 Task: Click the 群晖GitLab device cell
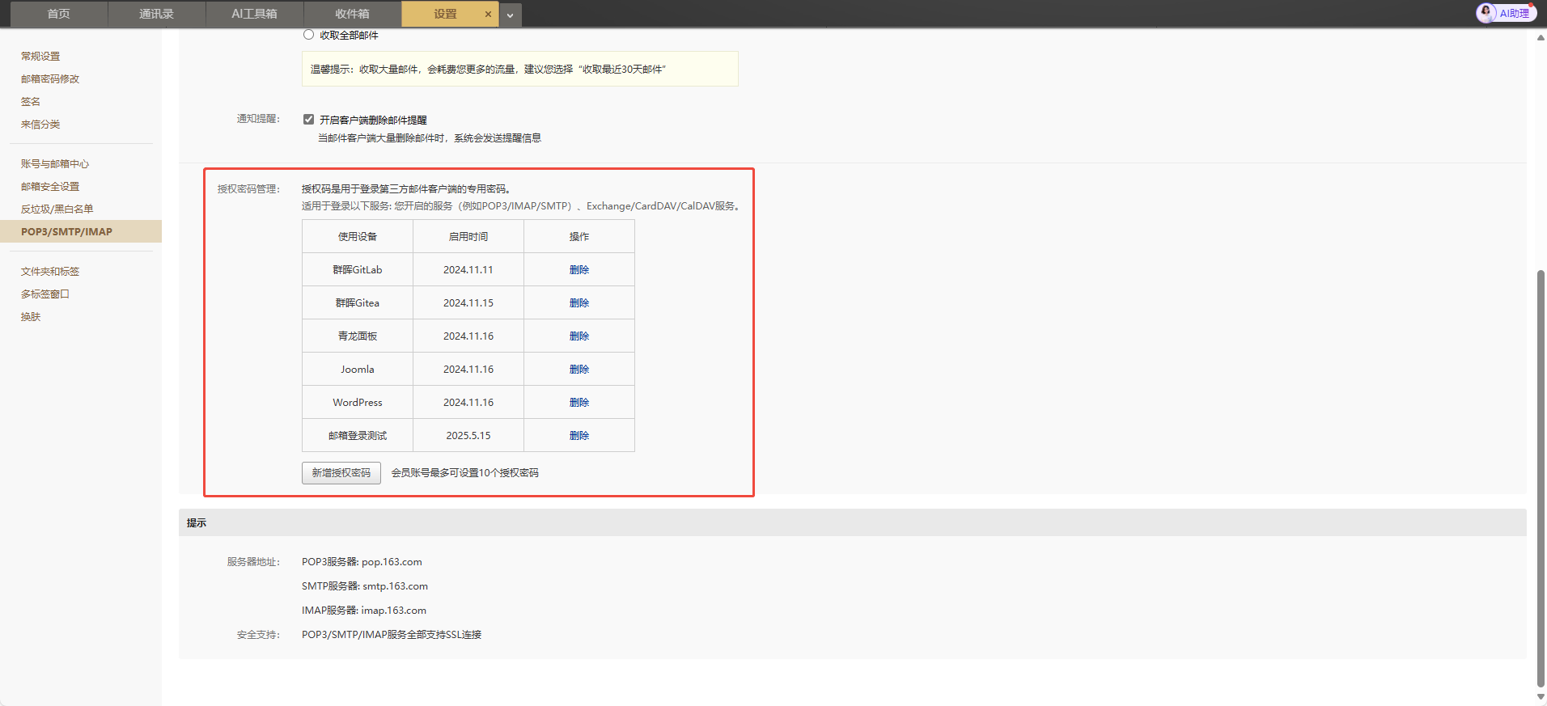[x=358, y=270]
